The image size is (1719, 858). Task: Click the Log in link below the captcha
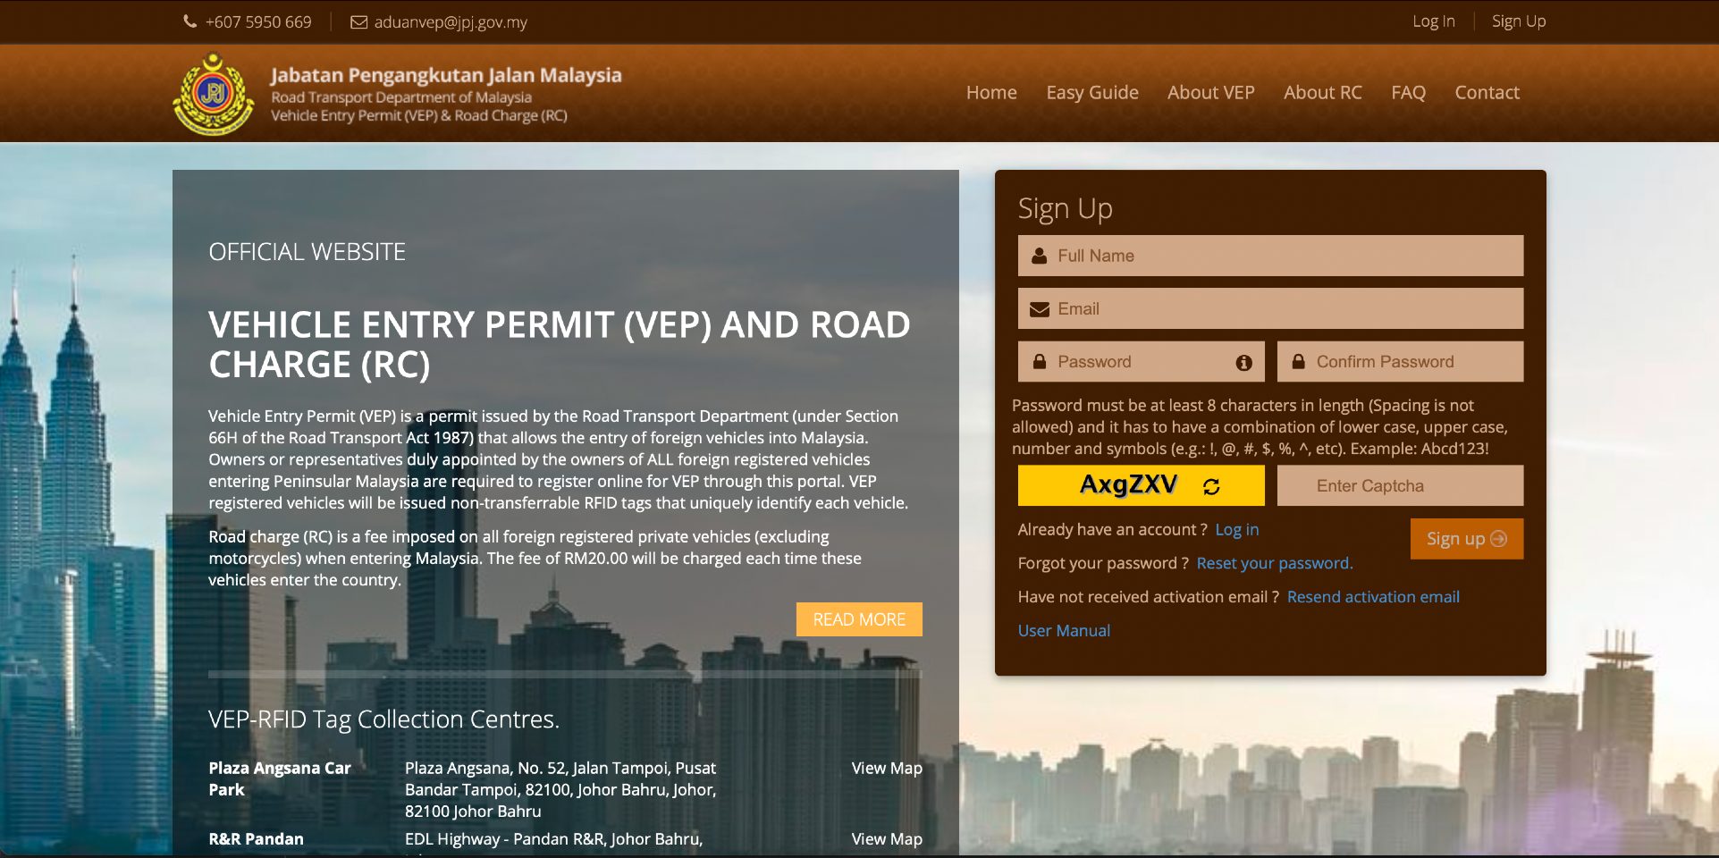pos(1237,530)
